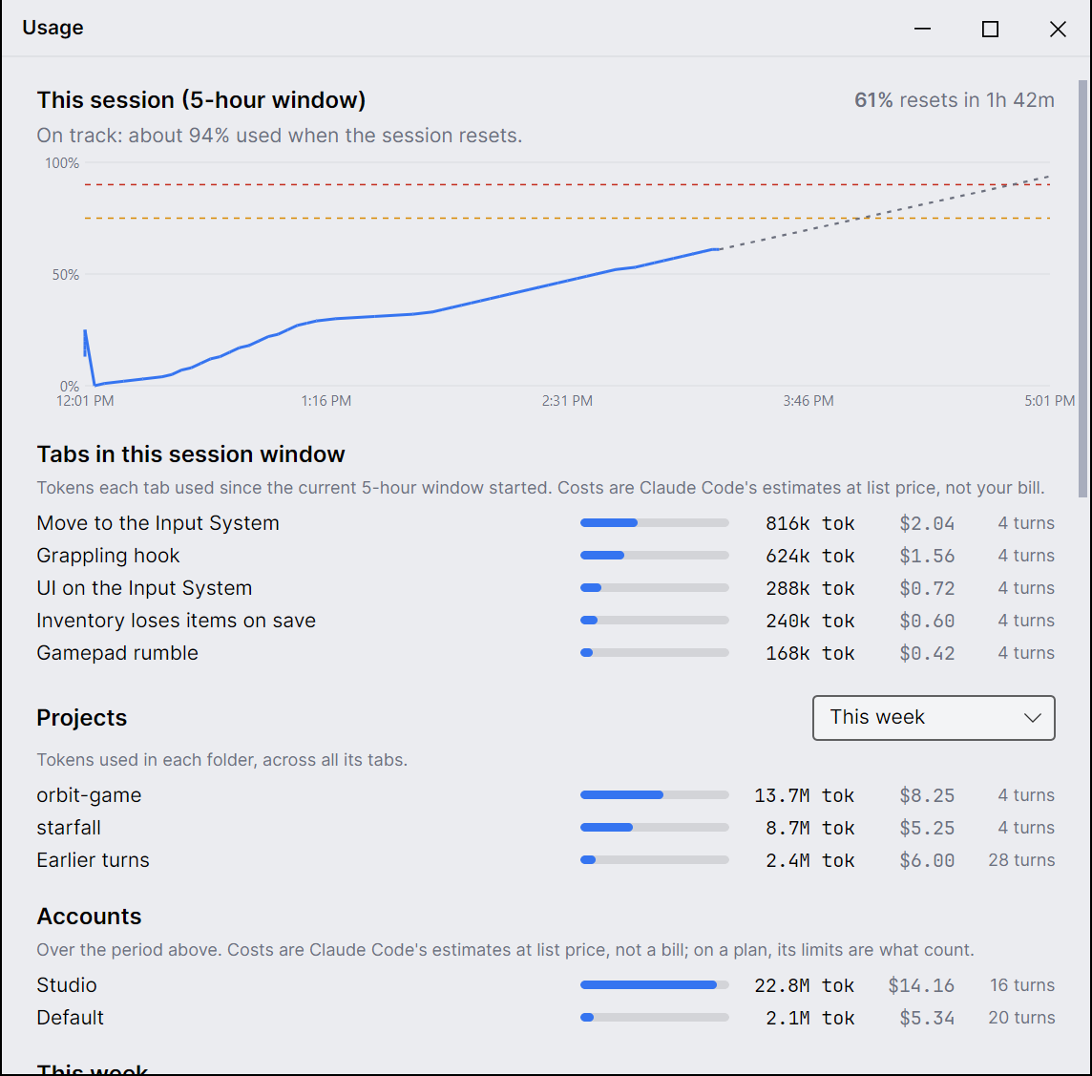
Task: Click the "240k tok" token value
Action: (x=810, y=621)
